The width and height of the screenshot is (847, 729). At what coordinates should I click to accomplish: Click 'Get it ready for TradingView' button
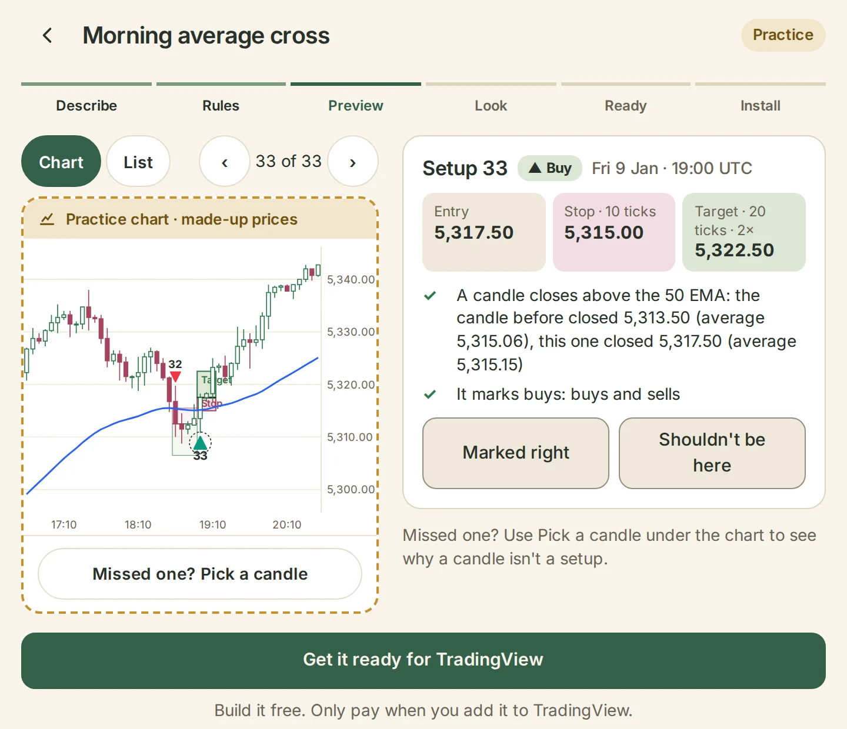tap(423, 660)
